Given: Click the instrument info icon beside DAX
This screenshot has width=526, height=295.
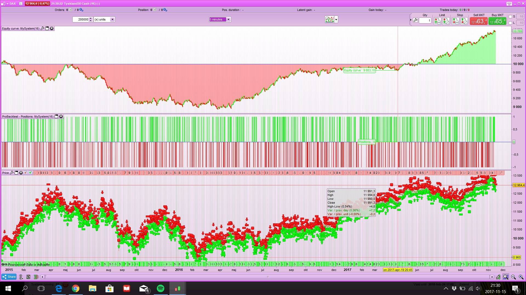Looking at the screenshot, I should click(x=21, y=4).
